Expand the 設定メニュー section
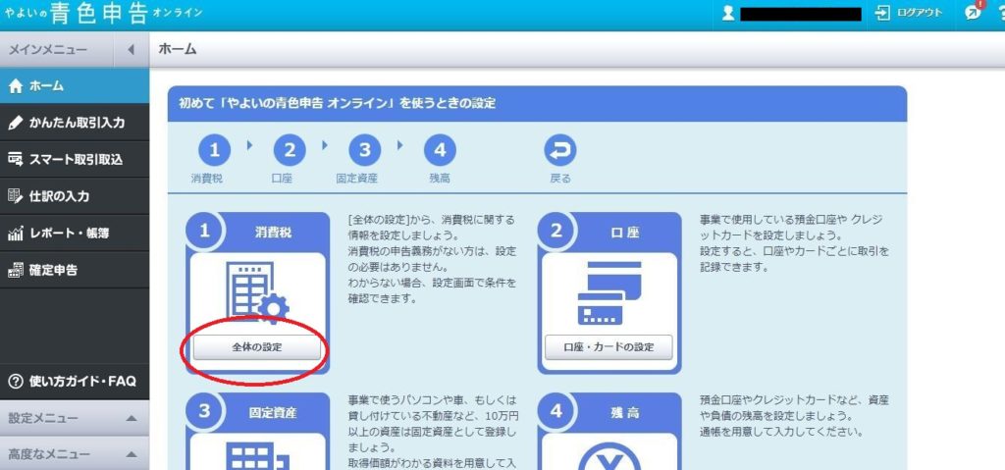The image size is (1005, 470). pos(75,419)
